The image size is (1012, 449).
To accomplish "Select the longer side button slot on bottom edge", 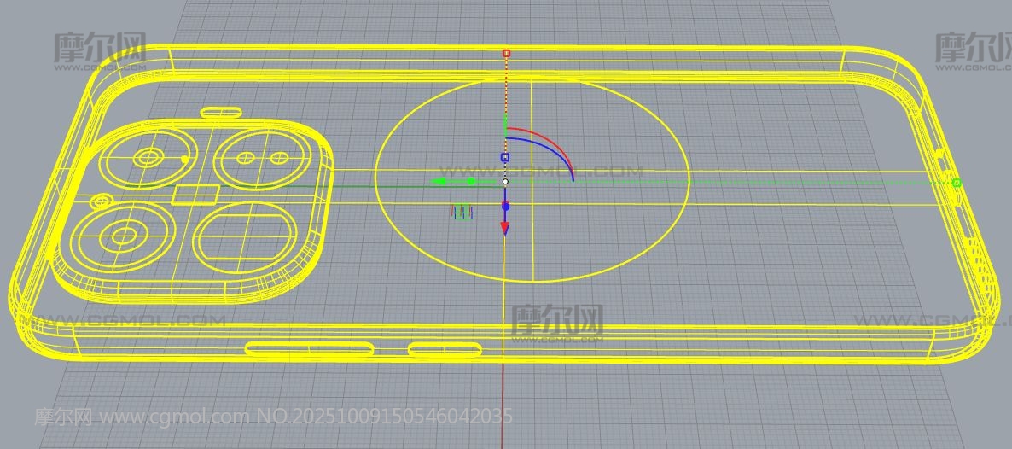I will pyautogui.click(x=311, y=348).
